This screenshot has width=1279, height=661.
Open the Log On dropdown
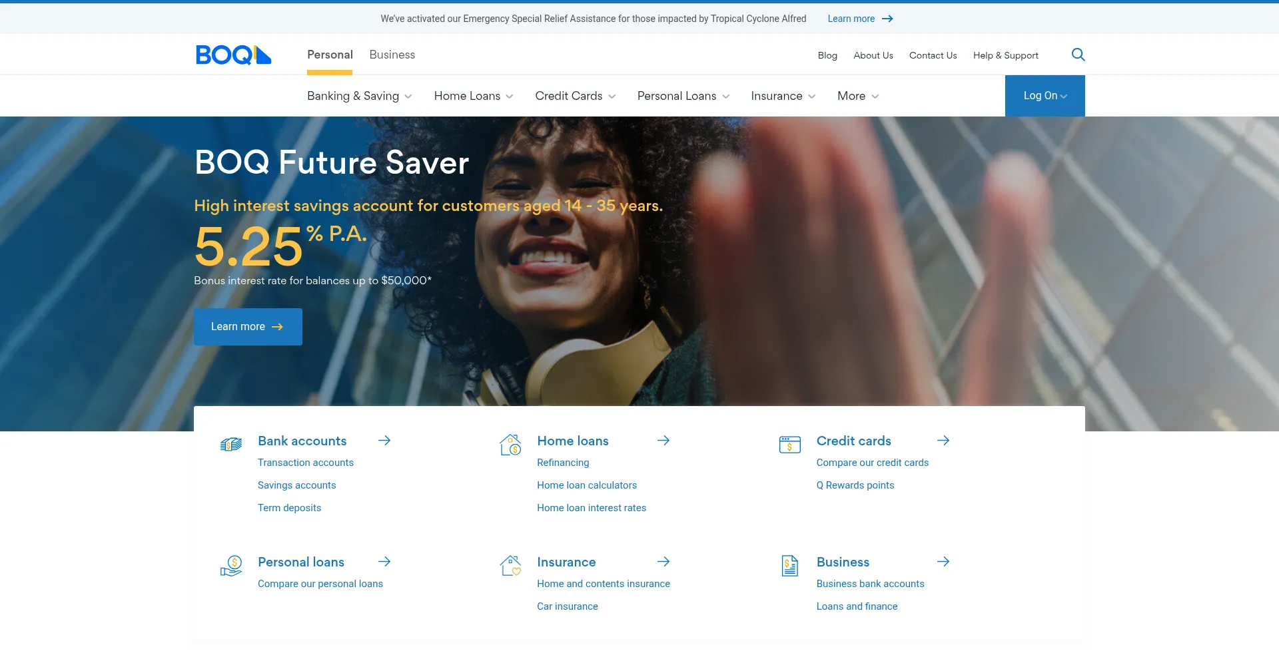coord(1045,96)
